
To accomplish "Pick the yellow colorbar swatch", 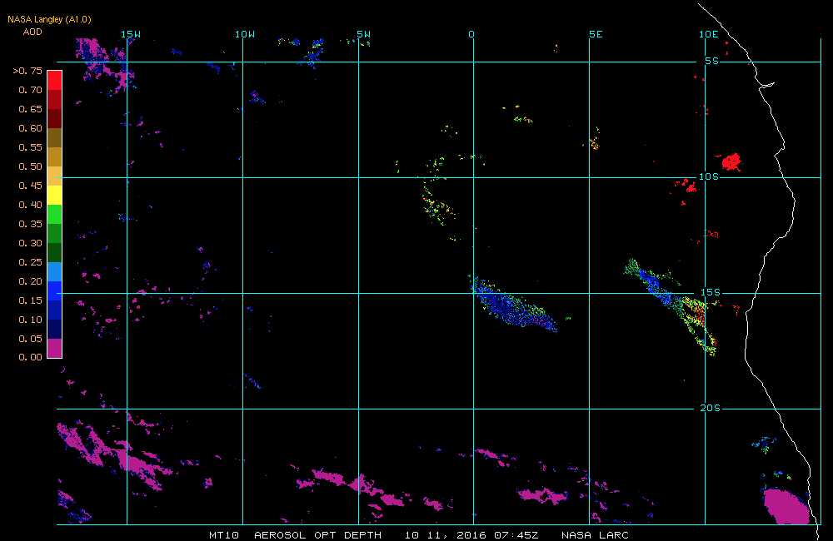I will pos(55,195).
